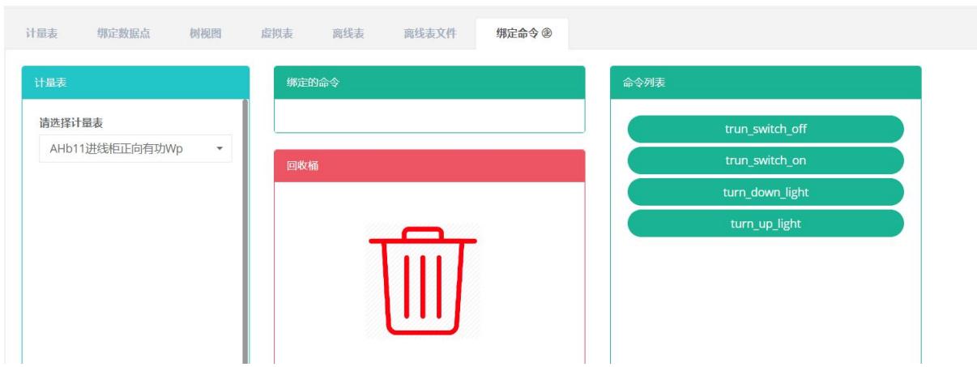
Task: Click the trun_switch_off command
Action: pyautogui.click(x=765, y=129)
